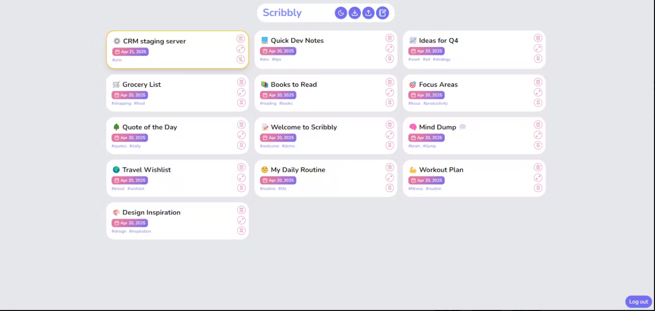655x311 pixels.
Task: Click the download notes icon in header
Action: coord(355,13)
